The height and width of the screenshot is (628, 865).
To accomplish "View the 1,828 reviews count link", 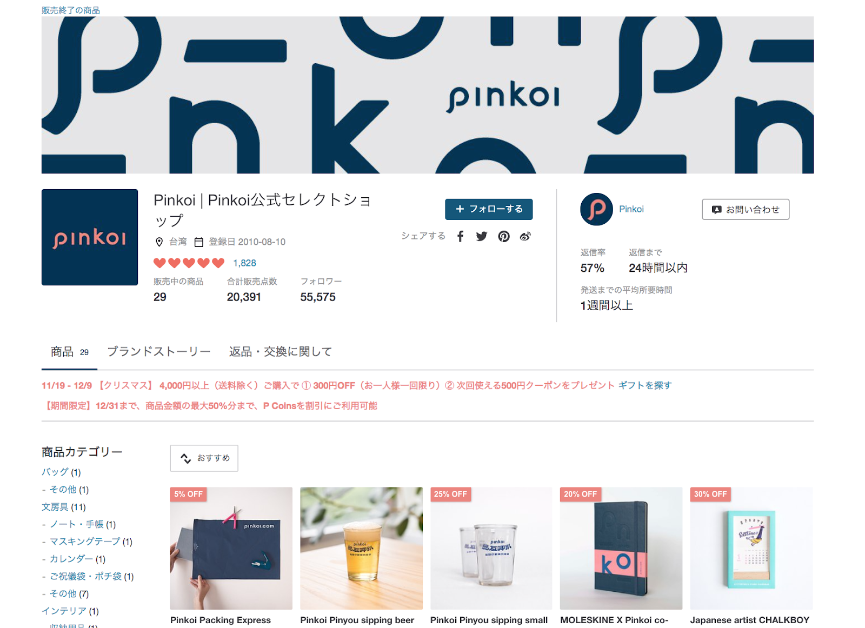I will pos(244,263).
